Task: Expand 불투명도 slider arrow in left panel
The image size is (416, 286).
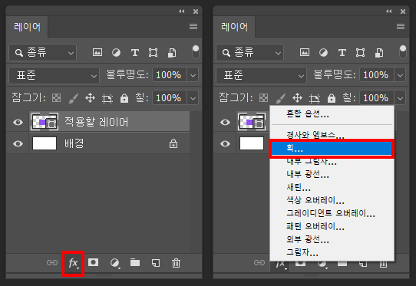Action: coord(193,75)
